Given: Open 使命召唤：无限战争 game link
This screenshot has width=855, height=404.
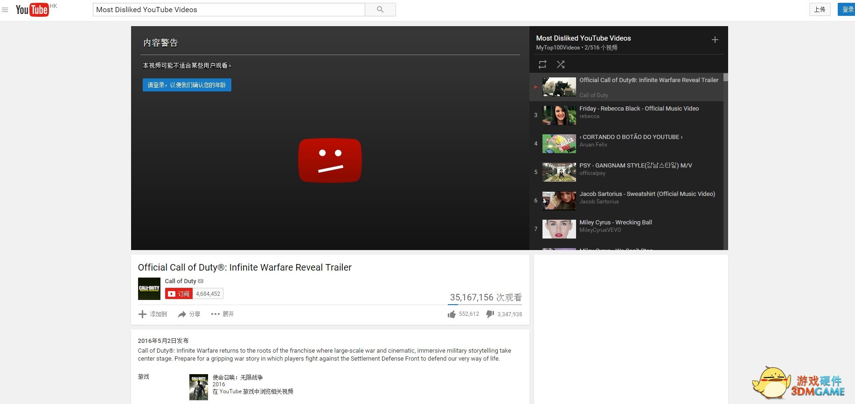Looking at the screenshot, I should 238,377.
